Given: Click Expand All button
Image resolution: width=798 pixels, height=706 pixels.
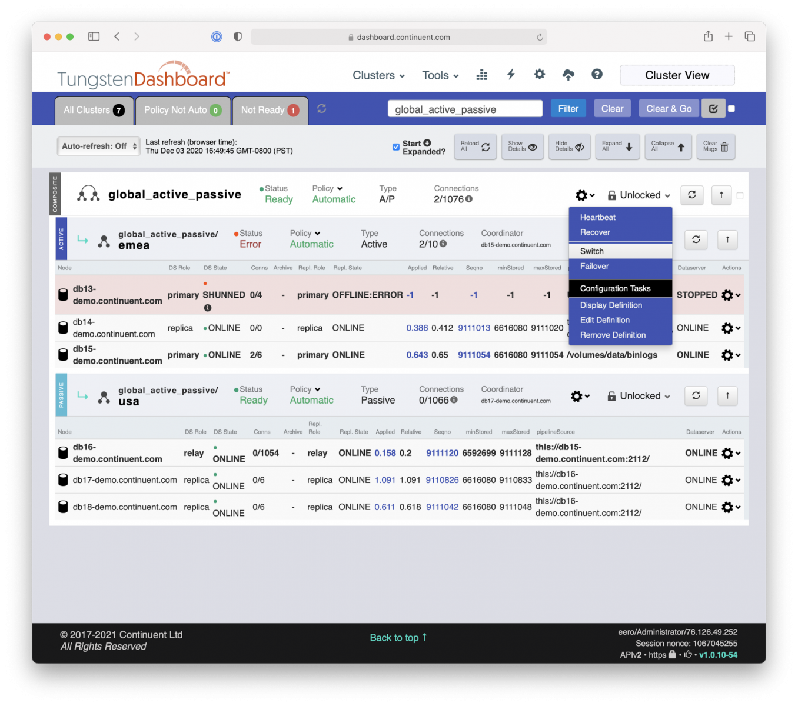Looking at the screenshot, I should (617, 146).
